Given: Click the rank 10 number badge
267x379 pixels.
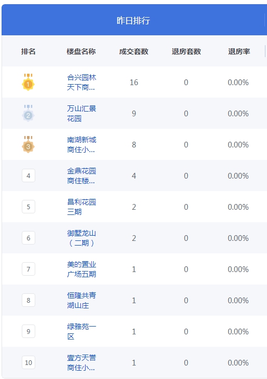Looking at the screenshot, I should [29, 362].
